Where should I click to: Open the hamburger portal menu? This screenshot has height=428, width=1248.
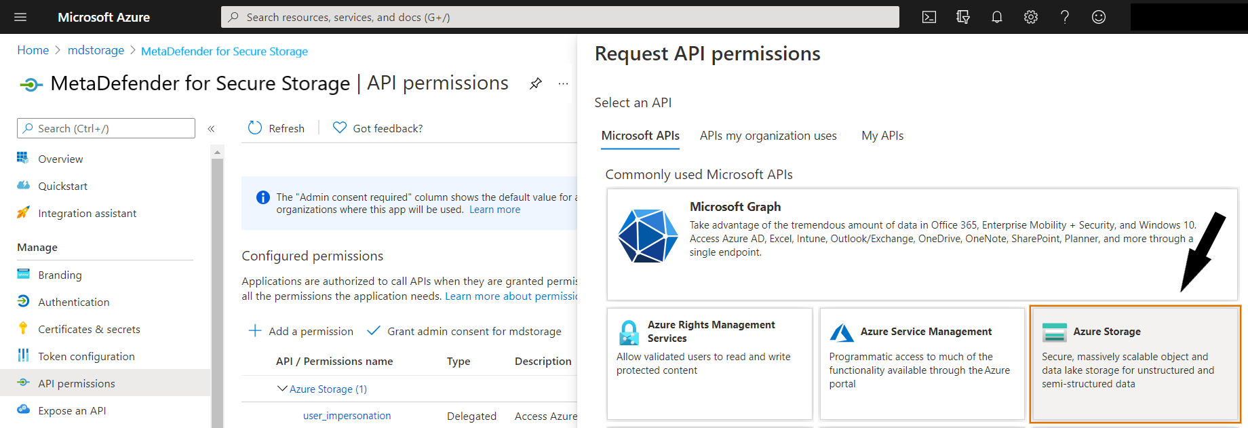point(20,17)
